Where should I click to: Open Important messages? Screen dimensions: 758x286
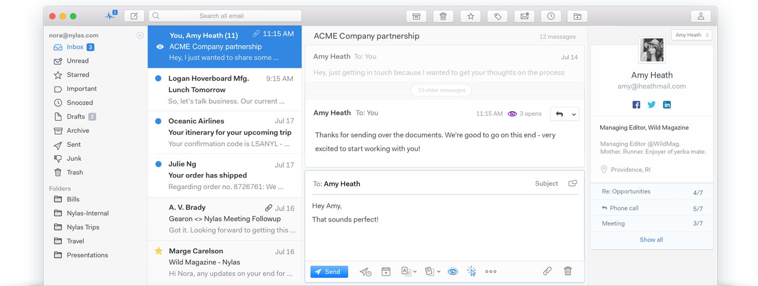click(81, 89)
